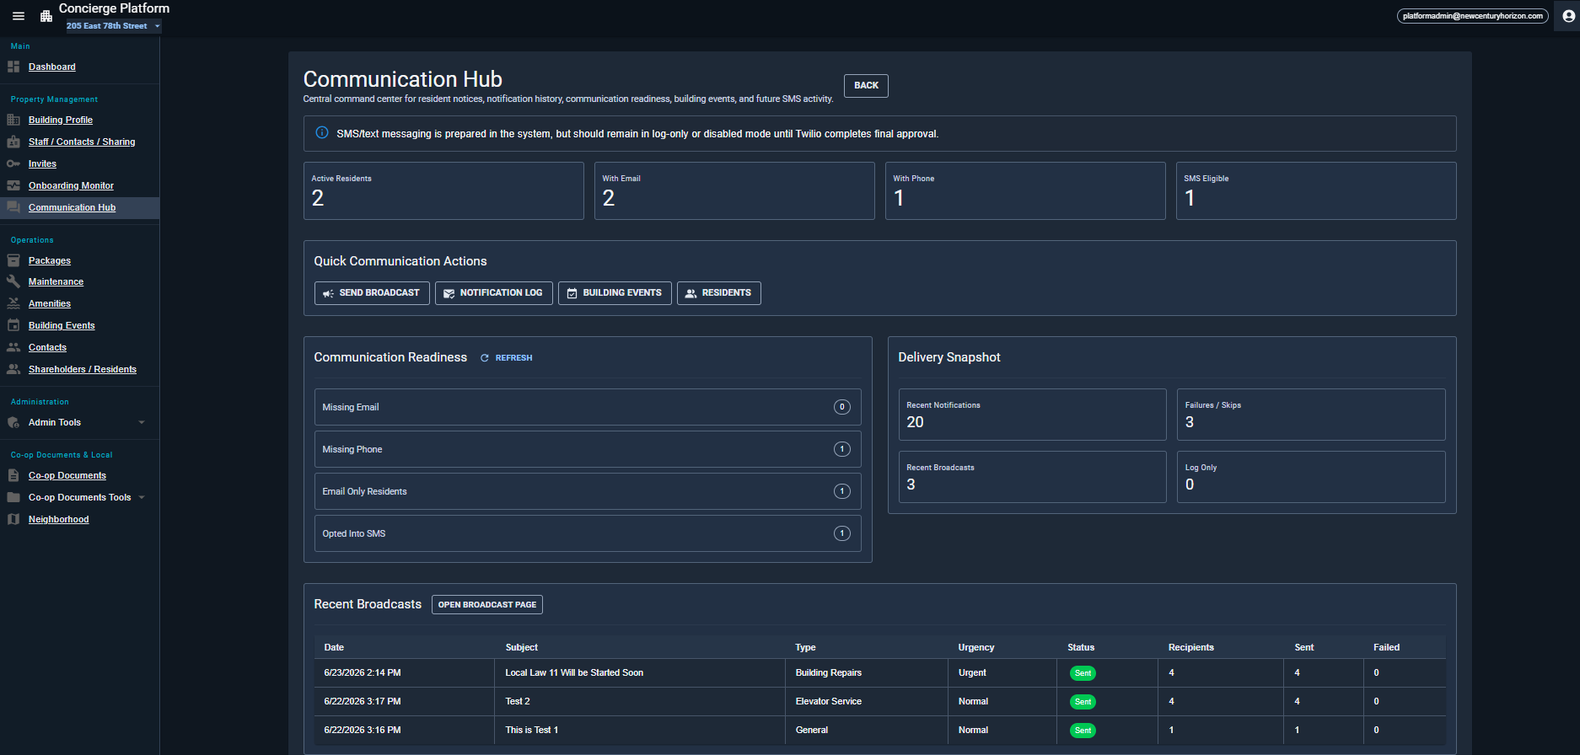This screenshot has height=755, width=1580.
Task: Navigate to the Dashboard page link
Action: 52,67
